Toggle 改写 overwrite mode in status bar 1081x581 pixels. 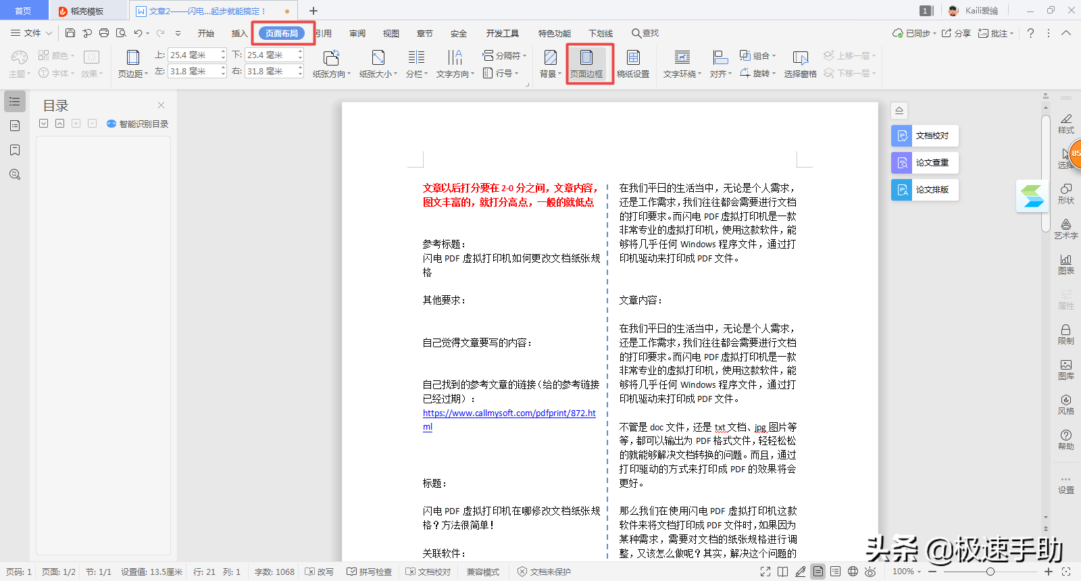(320, 572)
